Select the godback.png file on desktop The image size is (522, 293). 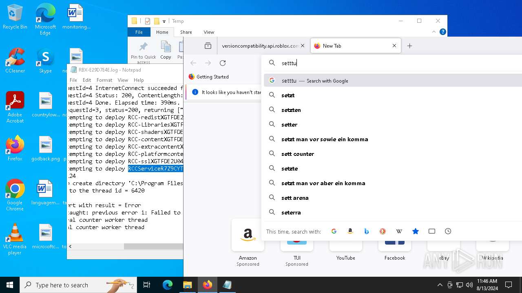45,148
